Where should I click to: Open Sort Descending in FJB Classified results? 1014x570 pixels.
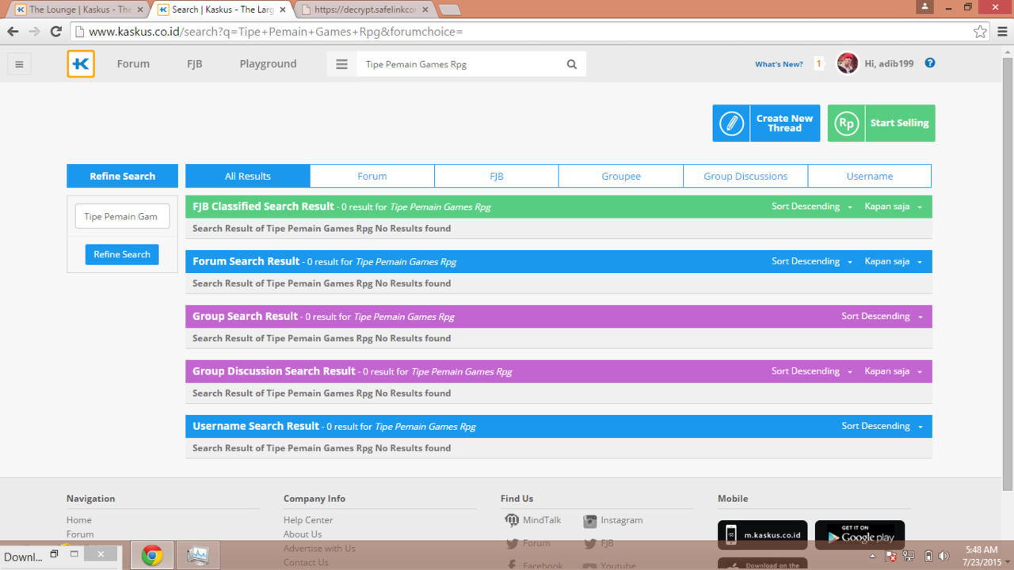[x=812, y=207]
